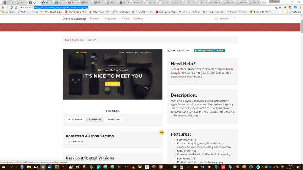The height and width of the screenshot is (170, 303).
Task: Open the Live Preview of Agency theme
Action: 76,120
